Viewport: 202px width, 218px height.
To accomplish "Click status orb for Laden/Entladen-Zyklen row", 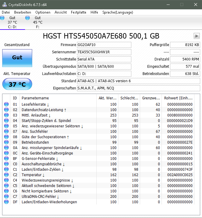I will coord(6,169).
